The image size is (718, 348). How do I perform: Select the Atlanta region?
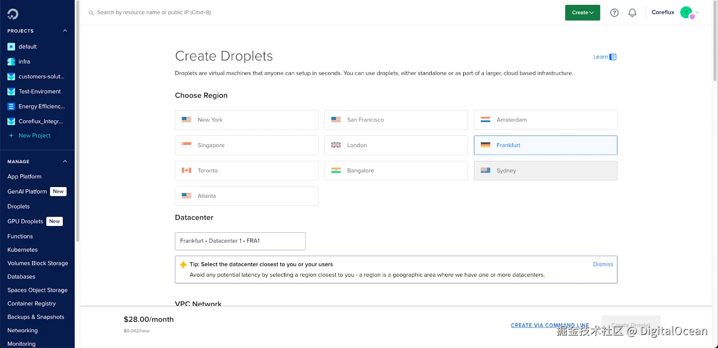(246, 196)
